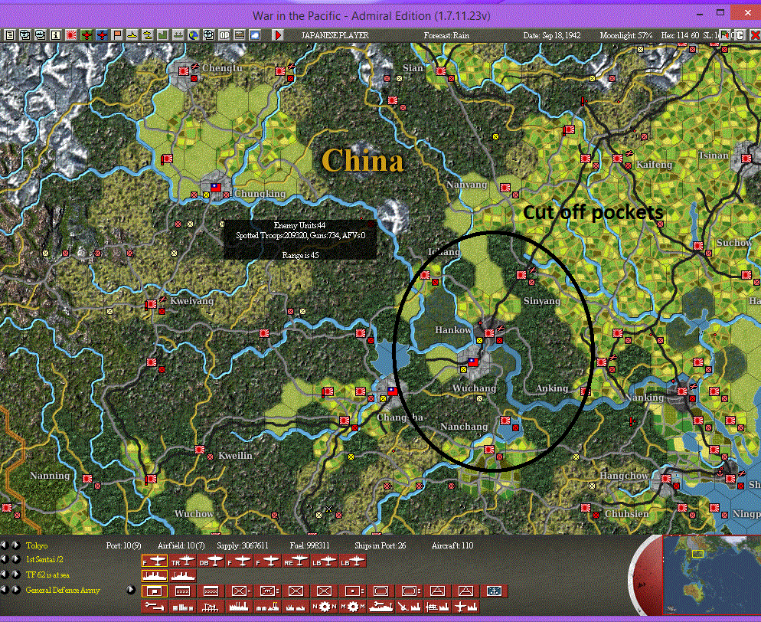Go to previous air unit before 1st Sentai
This screenshot has height=622, width=761.
[5, 560]
